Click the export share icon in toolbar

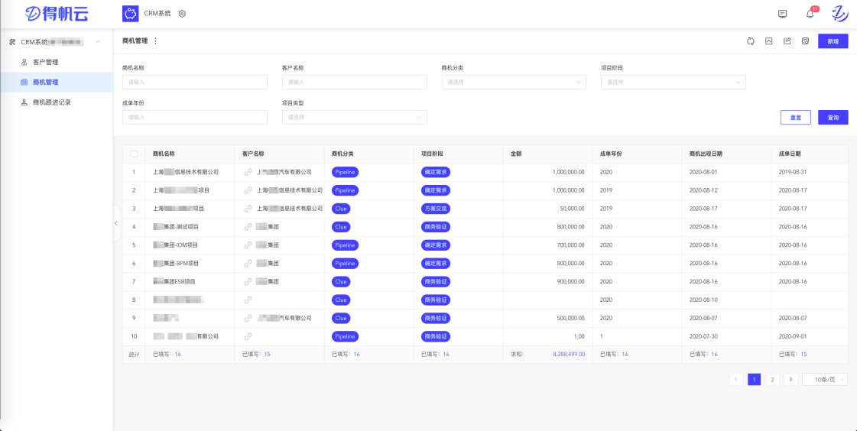tap(787, 41)
